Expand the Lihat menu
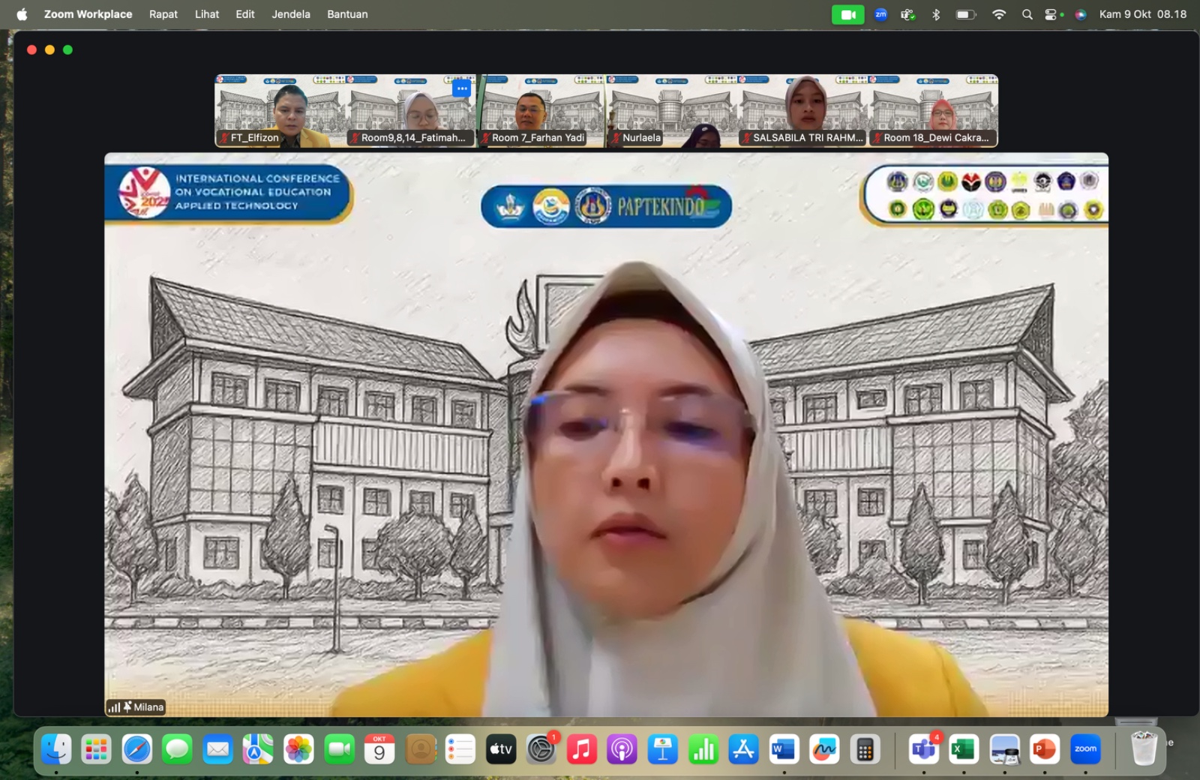The width and height of the screenshot is (1200, 780). tap(207, 14)
